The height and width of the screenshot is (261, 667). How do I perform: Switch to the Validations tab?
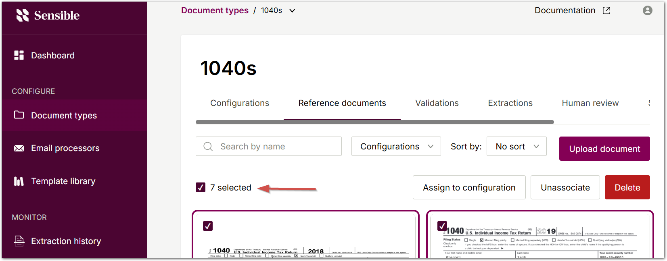(x=437, y=103)
